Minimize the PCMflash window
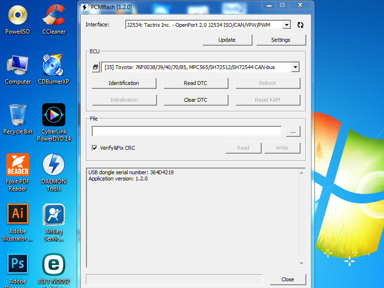Screen dimensions: 384x288 269,5
